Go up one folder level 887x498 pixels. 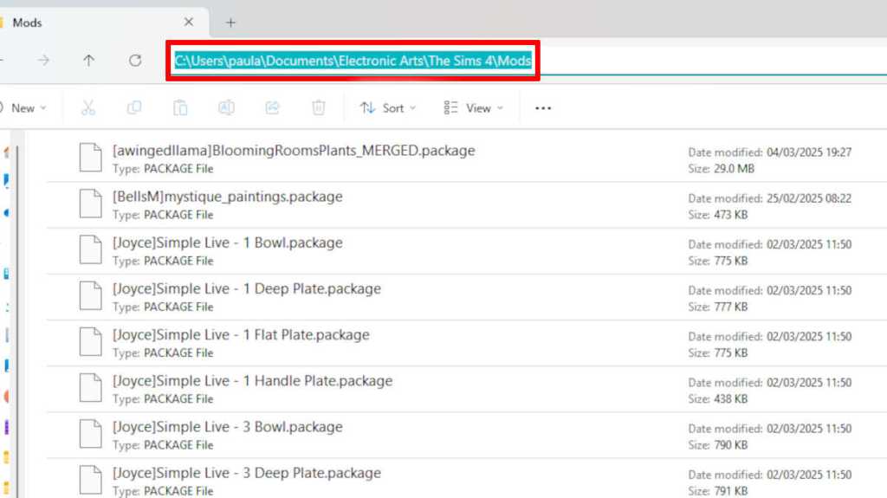88,61
